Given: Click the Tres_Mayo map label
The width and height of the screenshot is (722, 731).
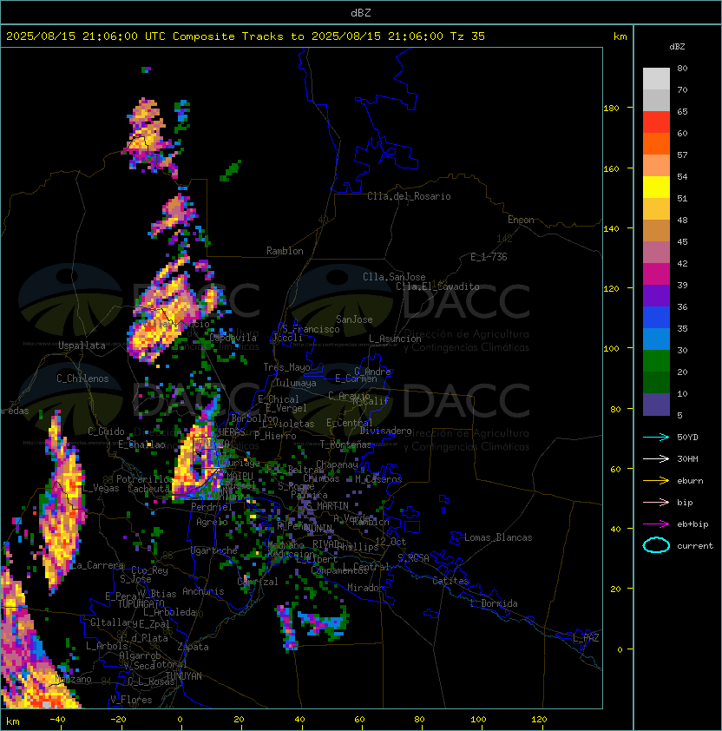Looking at the screenshot, I should [286, 367].
